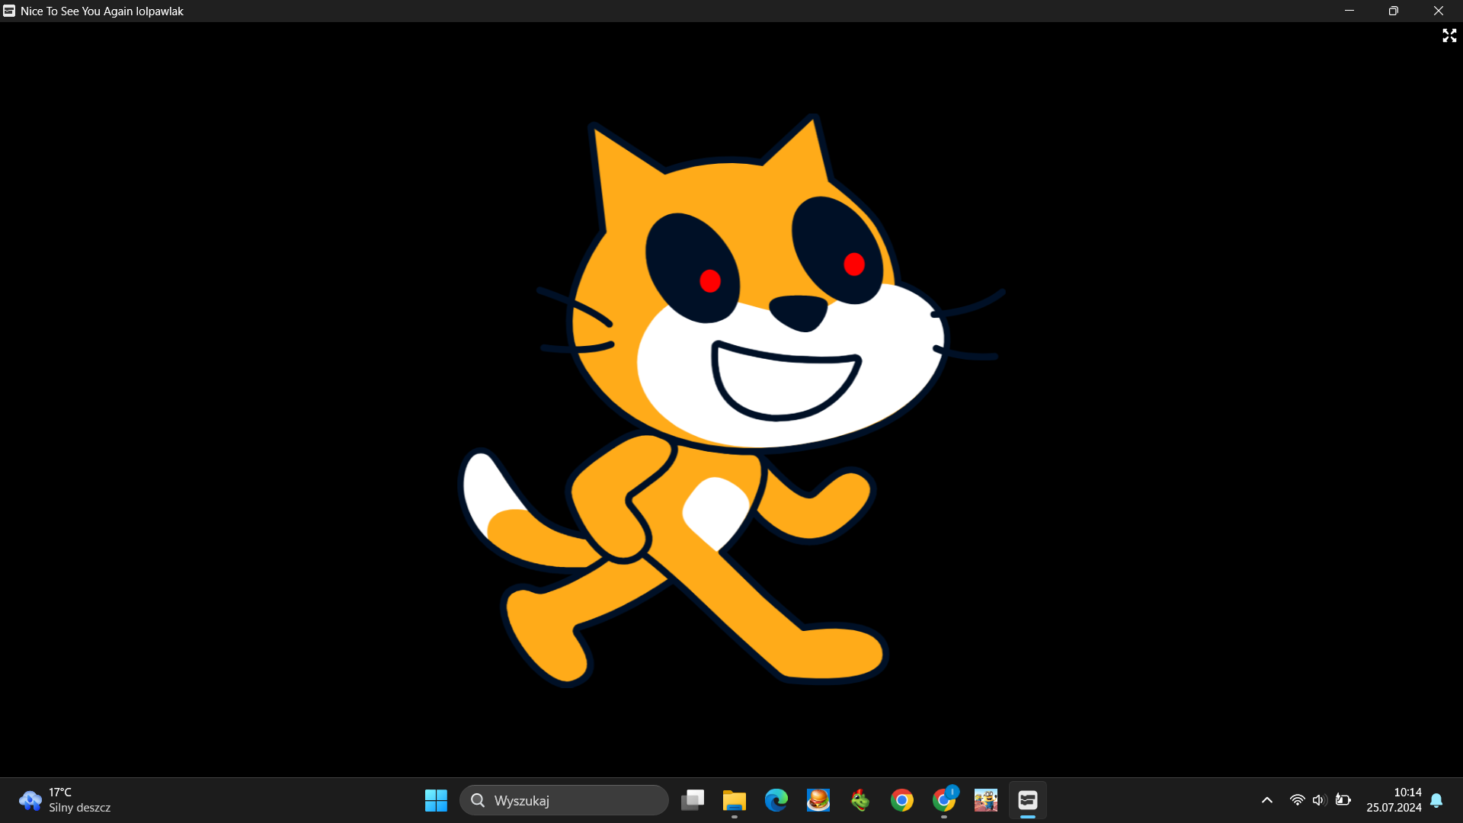Minimize the Nice To See You Again window
1463x823 pixels.
(1349, 11)
